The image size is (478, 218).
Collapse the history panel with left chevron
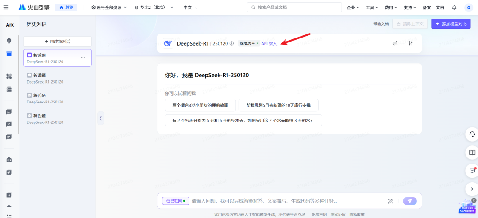tap(100, 118)
